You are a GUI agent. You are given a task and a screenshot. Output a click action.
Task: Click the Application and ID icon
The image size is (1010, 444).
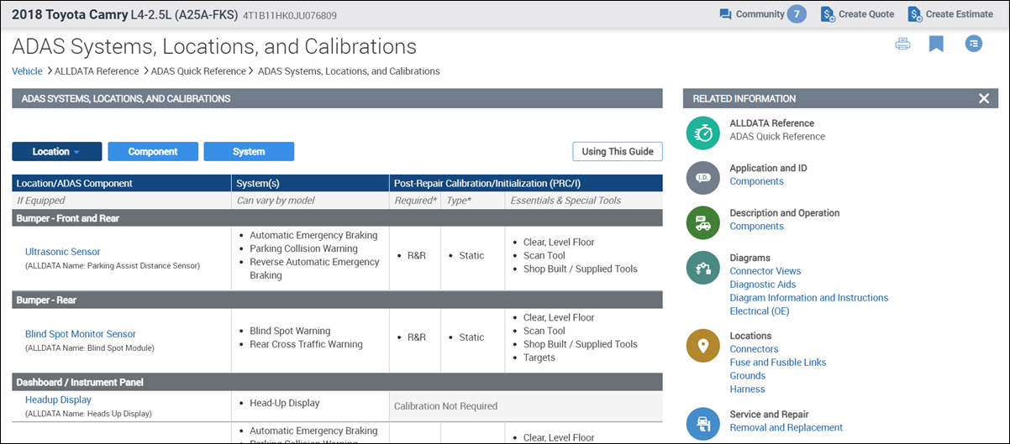703,178
